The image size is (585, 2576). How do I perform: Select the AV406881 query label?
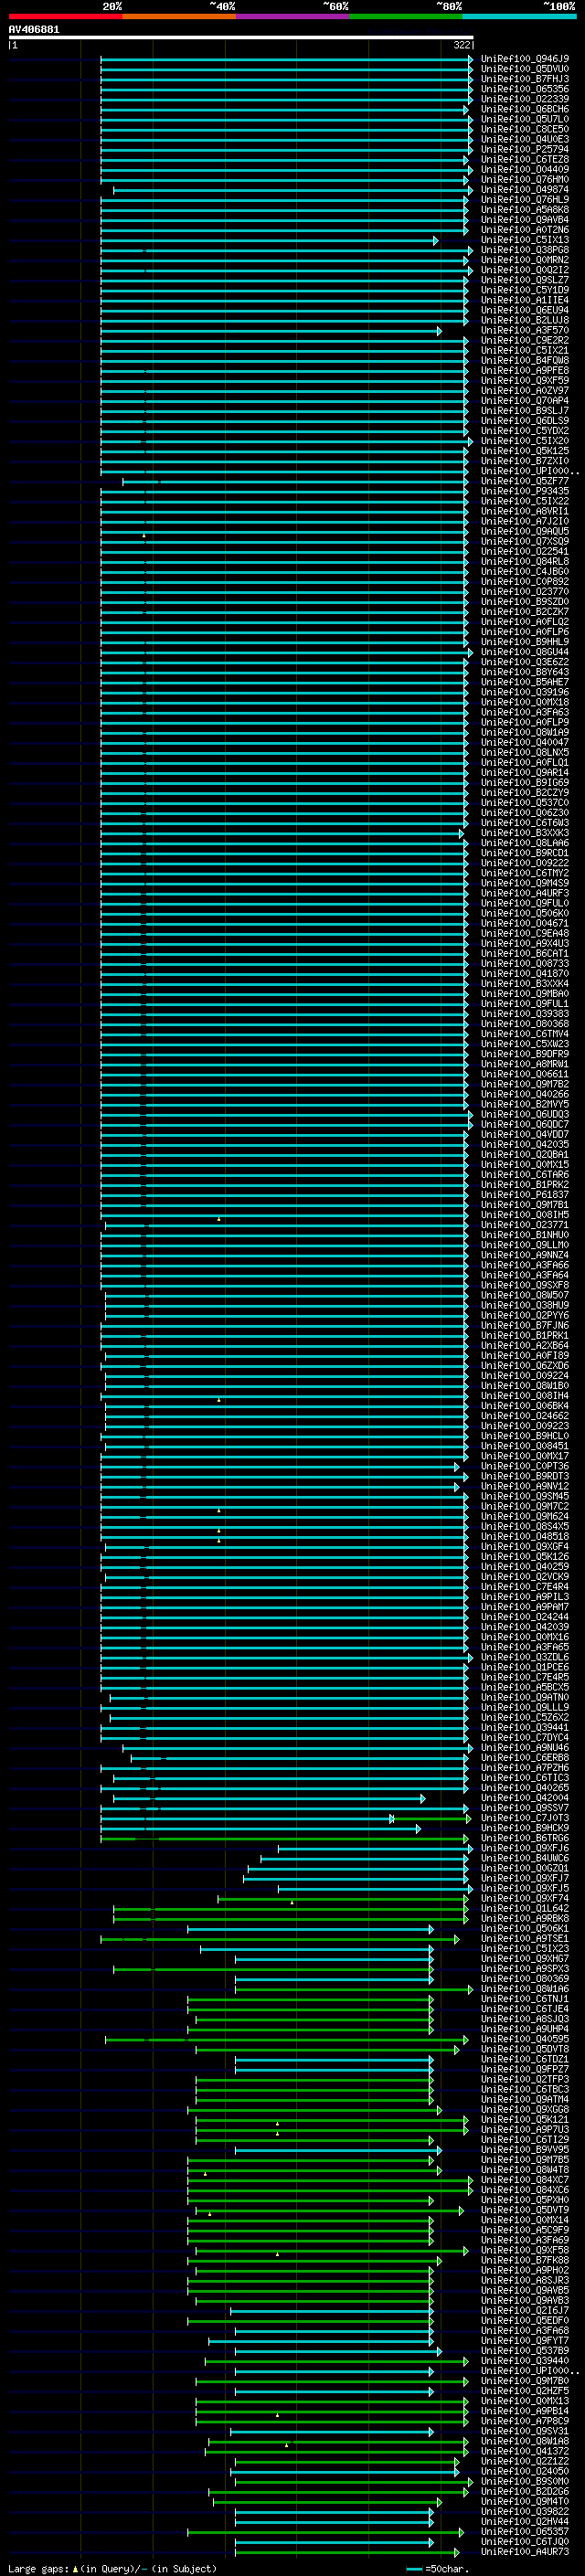click(x=34, y=29)
